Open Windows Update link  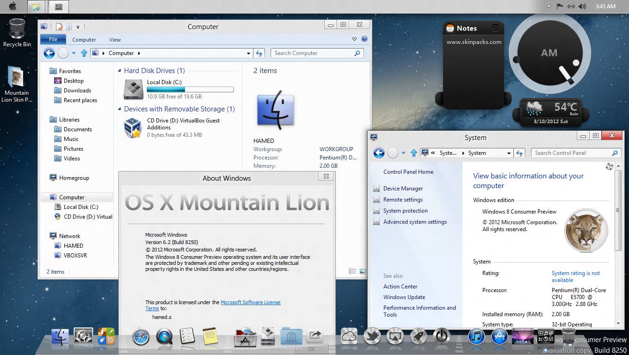pos(404,297)
